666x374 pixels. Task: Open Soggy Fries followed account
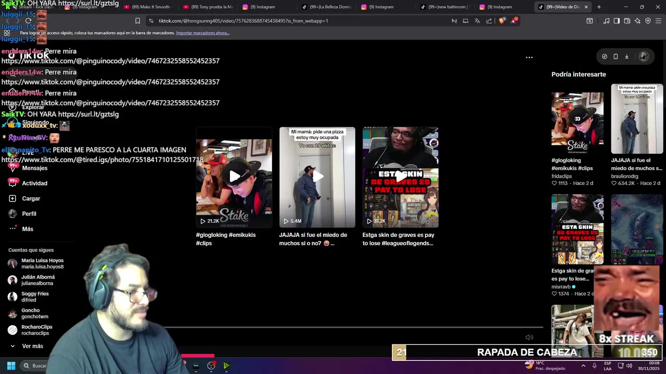tap(29, 297)
